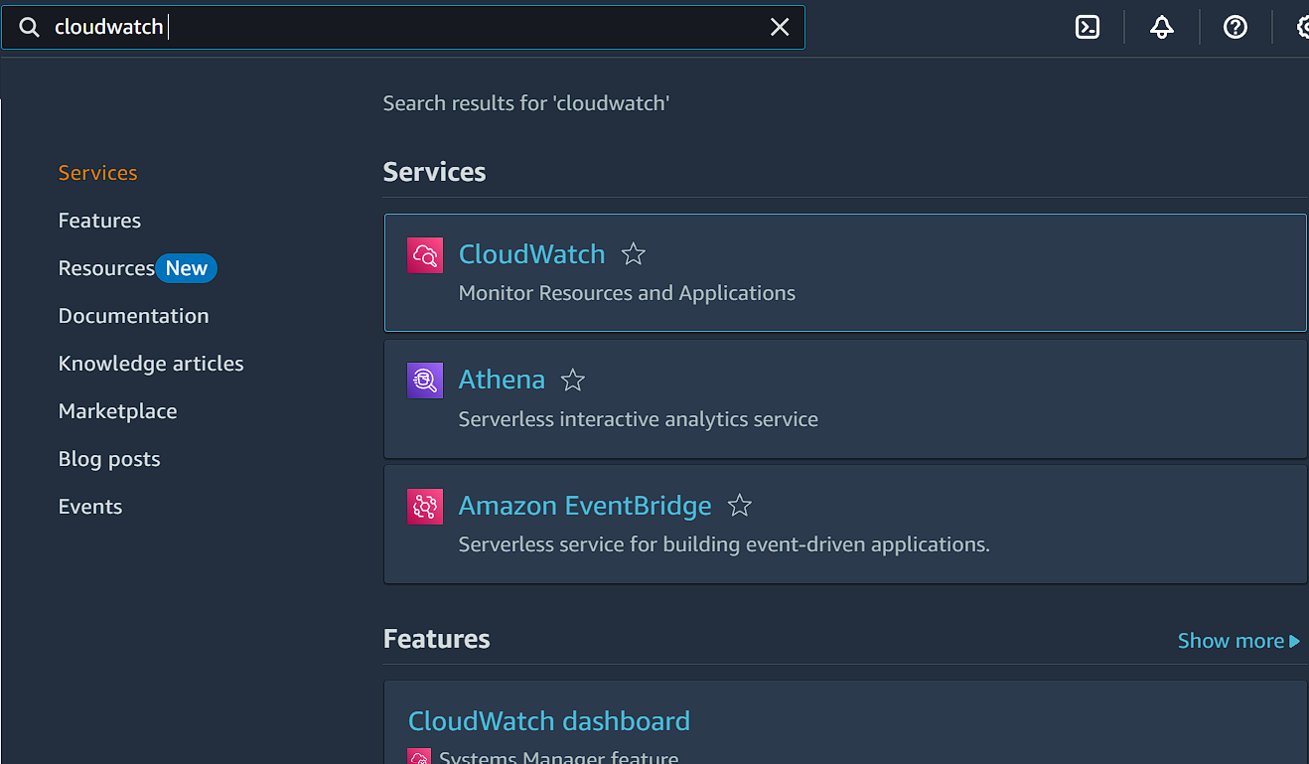Image resolution: width=1309 pixels, height=764 pixels.
Task: Open the CloudWatch service link
Action: pyautogui.click(x=531, y=254)
